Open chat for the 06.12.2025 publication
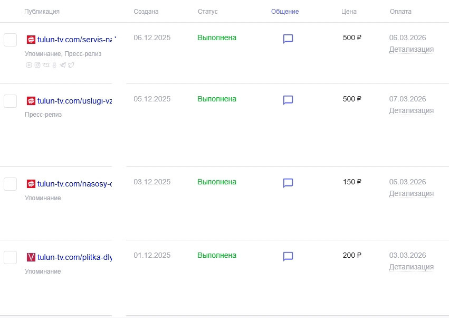 pyautogui.click(x=288, y=39)
